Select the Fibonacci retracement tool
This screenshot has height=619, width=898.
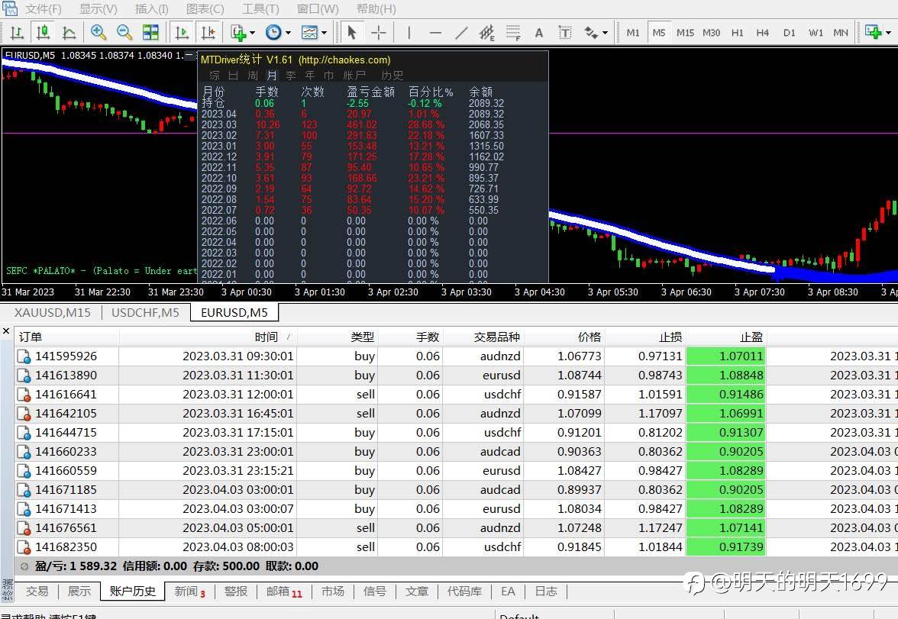(x=512, y=32)
